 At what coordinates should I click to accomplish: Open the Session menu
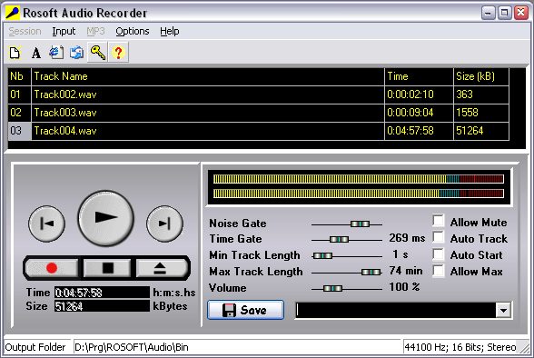(x=25, y=31)
